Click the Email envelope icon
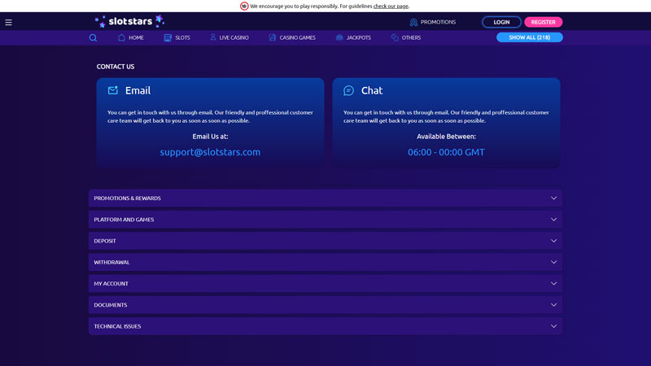The height and width of the screenshot is (366, 651). pyautogui.click(x=113, y=90)
